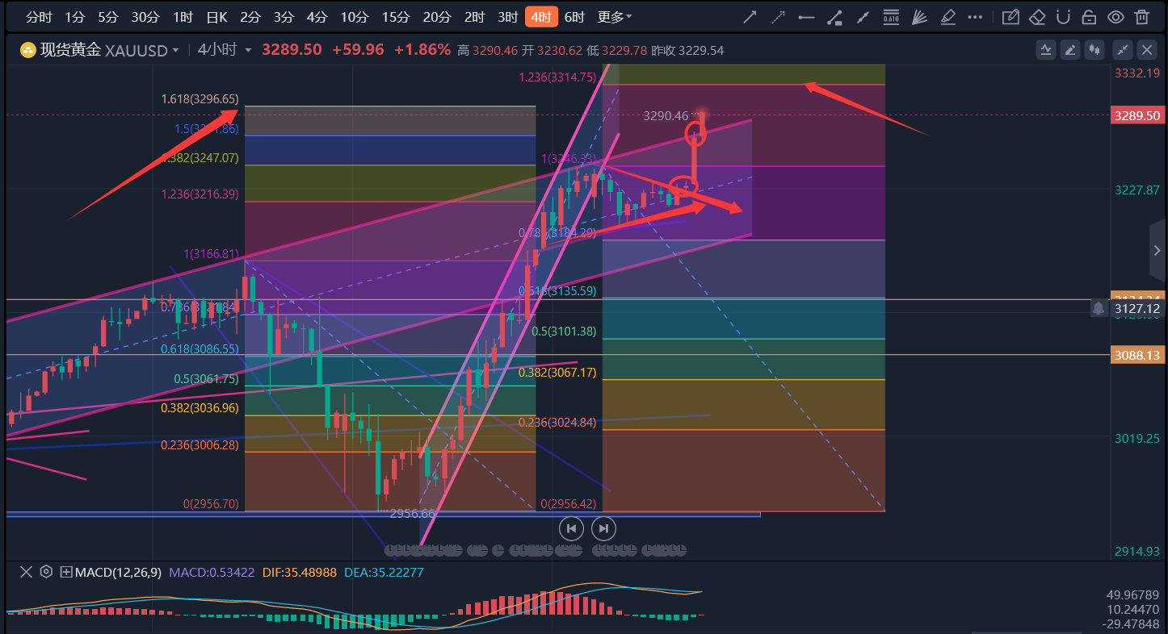Switch to the 15分 timeframe
This screenshot has width=1168, height=634.
click(396, 17)
